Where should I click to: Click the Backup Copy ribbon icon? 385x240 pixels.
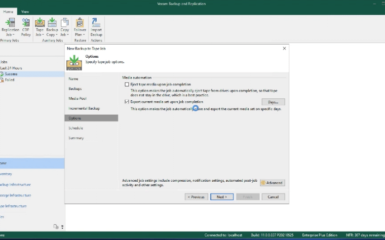coord(52,22)
